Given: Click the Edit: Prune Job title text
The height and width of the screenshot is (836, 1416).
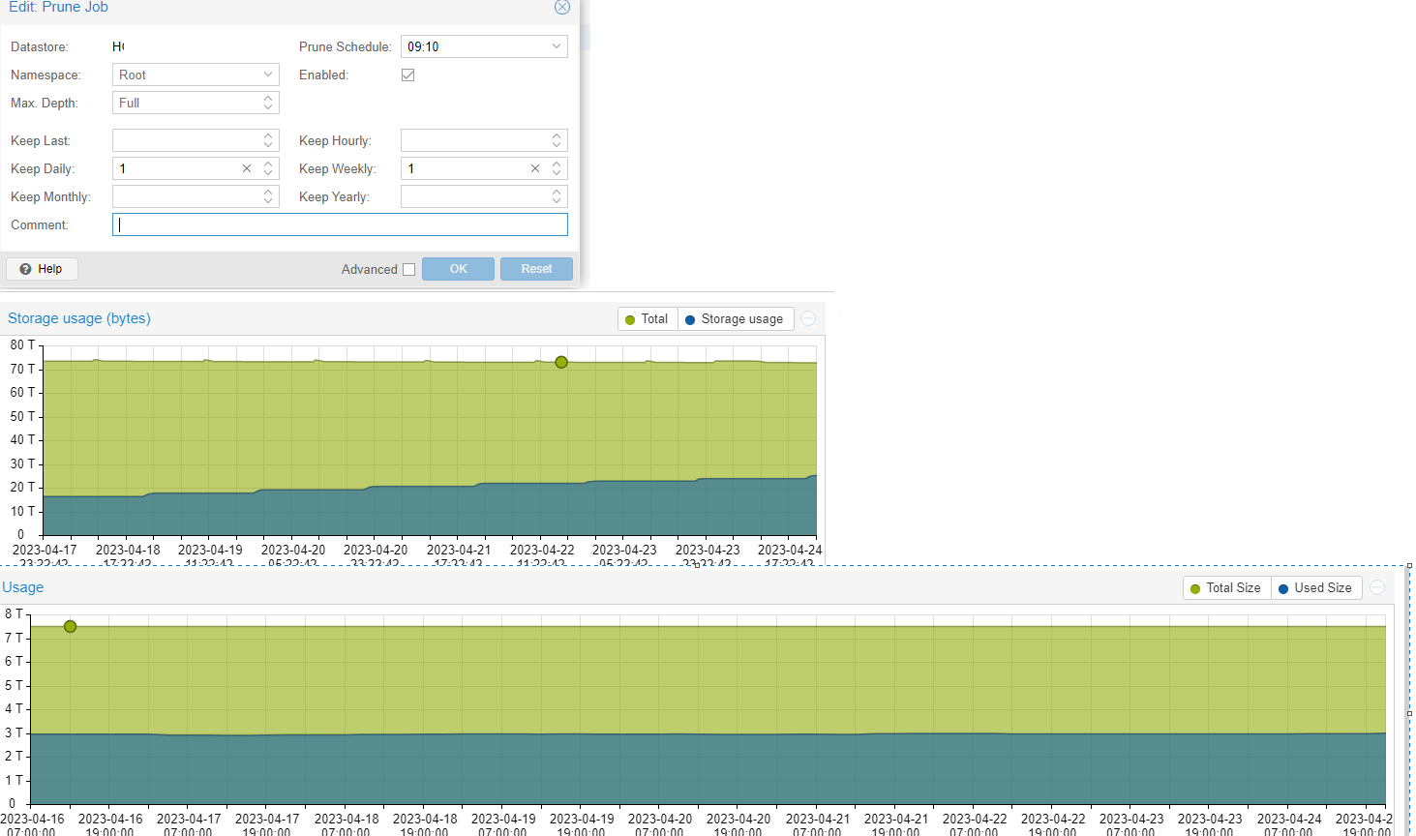Looking at the screenshot, I should tap(58, 7).
